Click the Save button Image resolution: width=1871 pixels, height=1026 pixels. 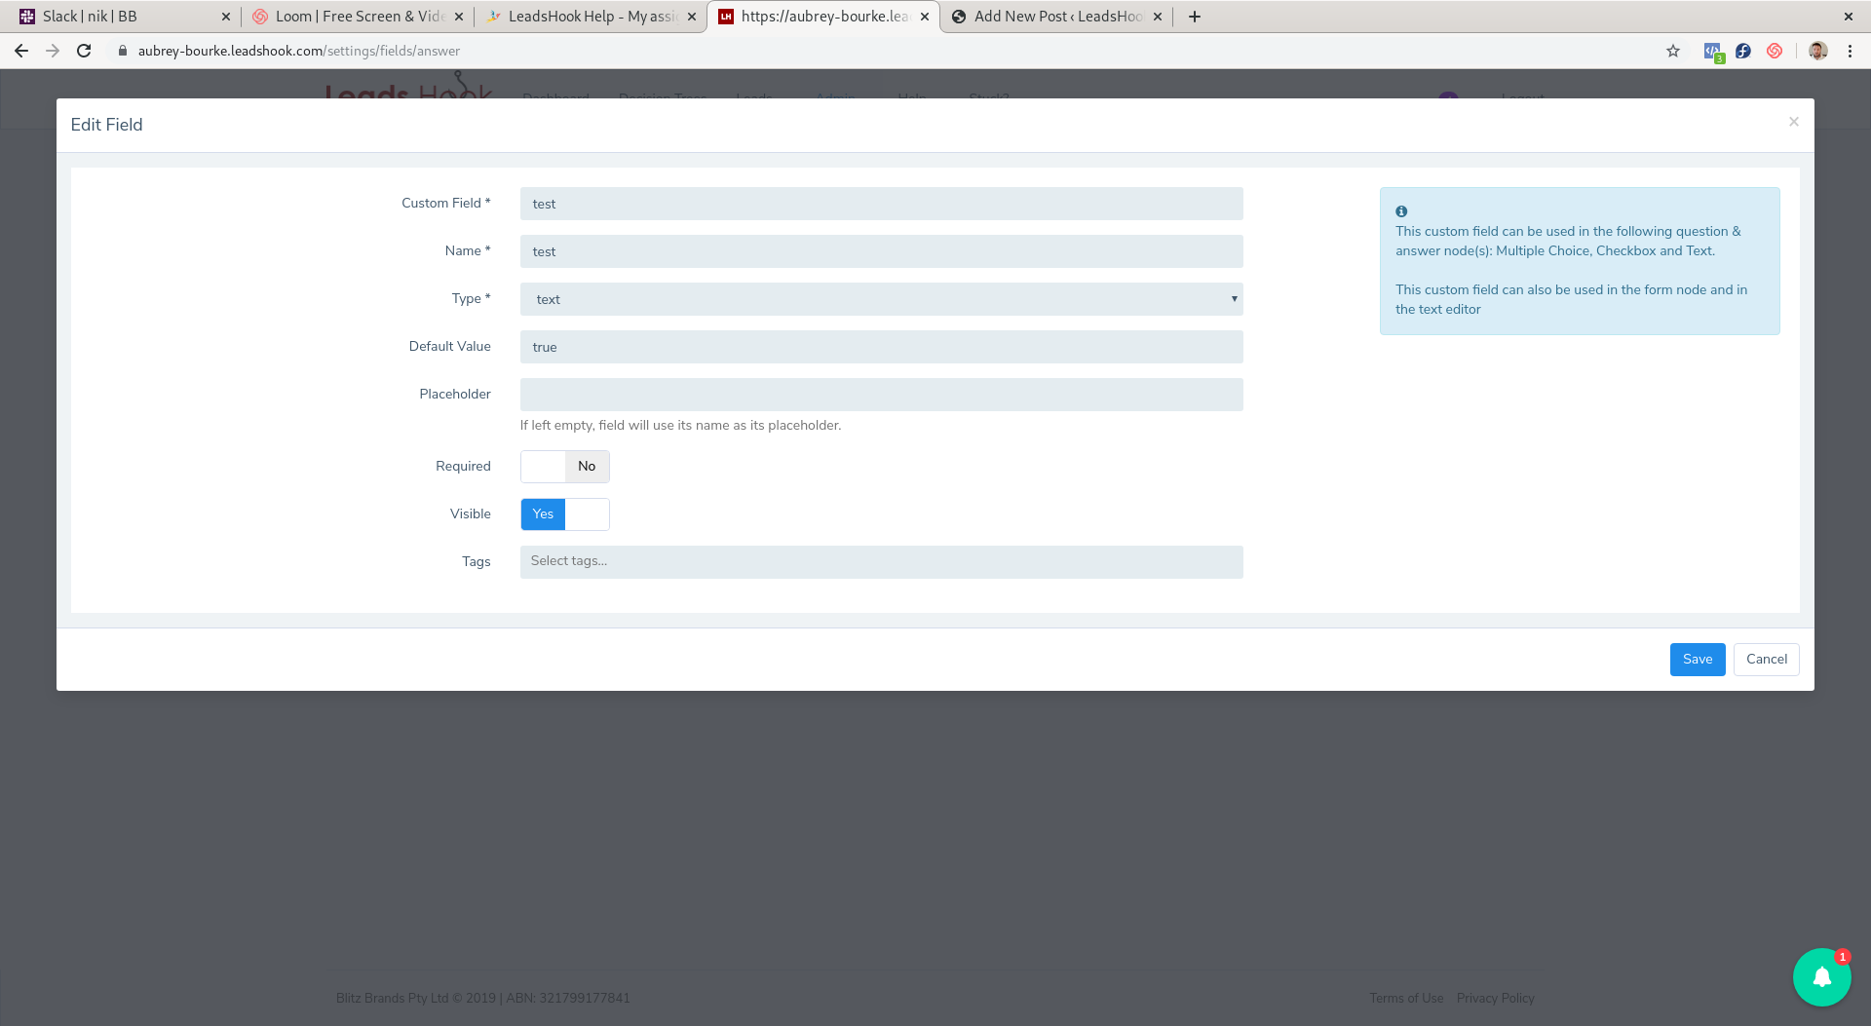[1697, 659]
